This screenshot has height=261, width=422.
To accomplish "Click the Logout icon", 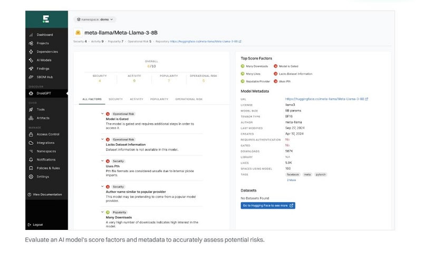I will click(30, 225).
